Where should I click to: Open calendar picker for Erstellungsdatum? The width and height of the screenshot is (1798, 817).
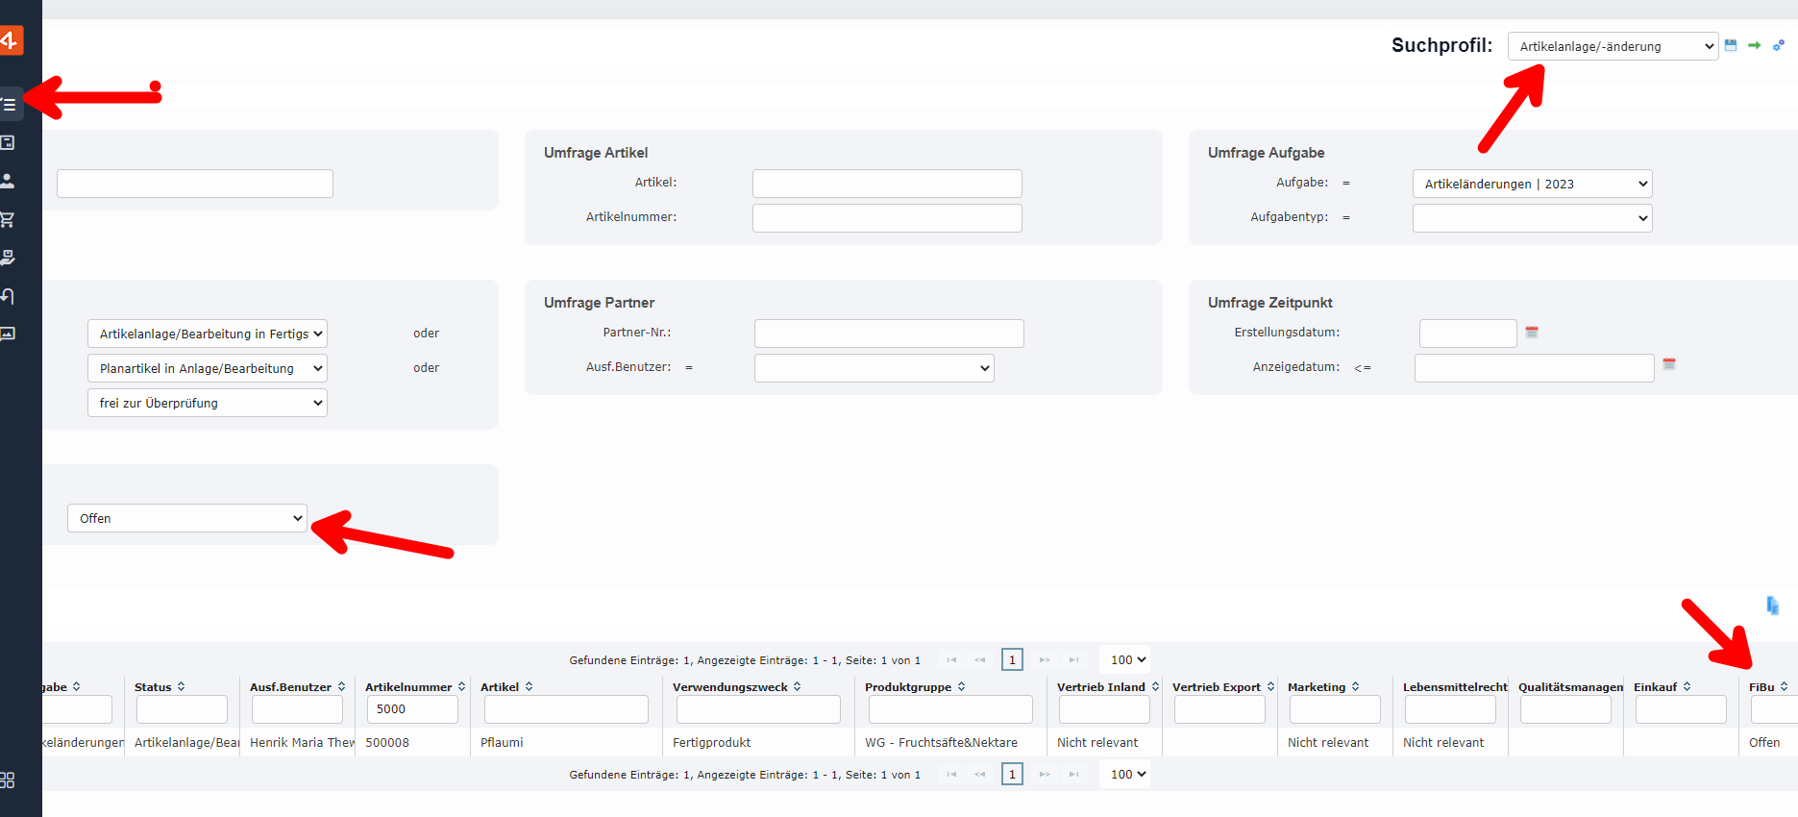[1532, 333]
